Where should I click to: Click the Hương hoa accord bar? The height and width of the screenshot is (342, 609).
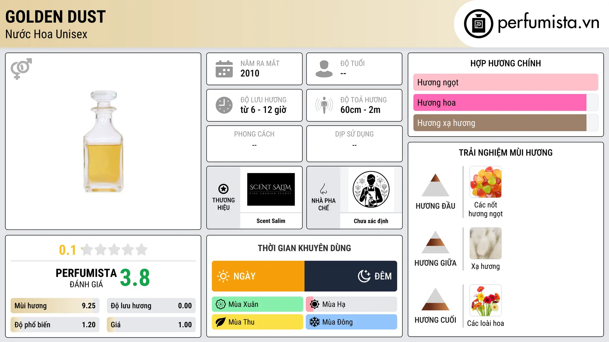(x=506, y=102)
